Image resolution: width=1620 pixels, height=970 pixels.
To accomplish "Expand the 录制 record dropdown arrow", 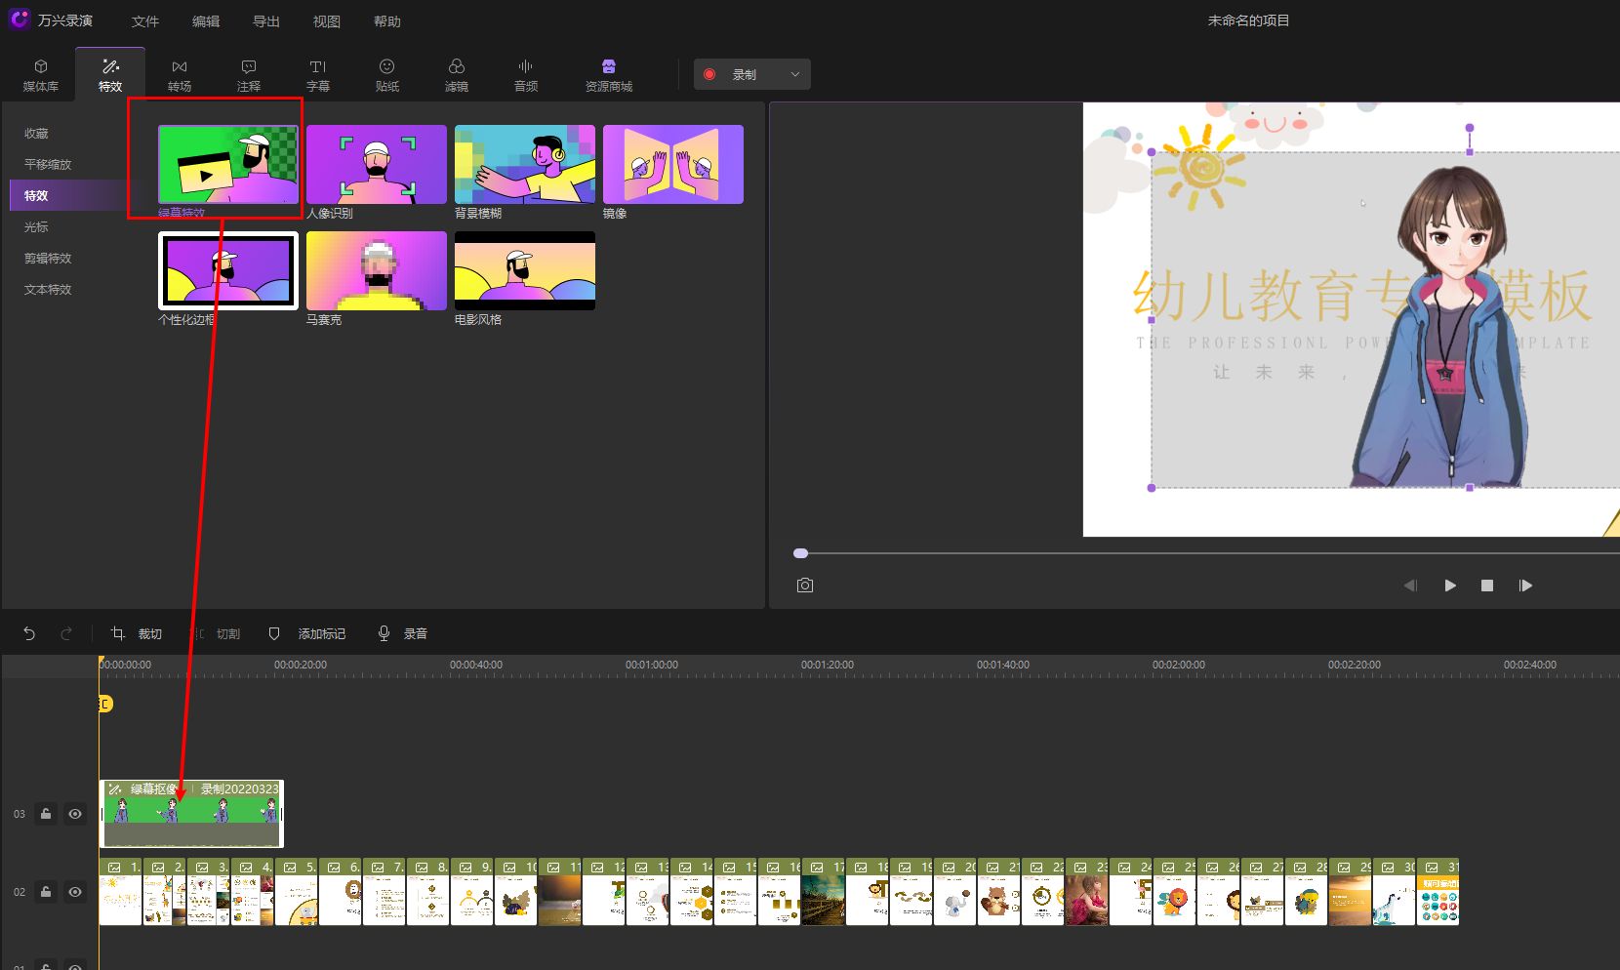I will [x=795, y=75].
